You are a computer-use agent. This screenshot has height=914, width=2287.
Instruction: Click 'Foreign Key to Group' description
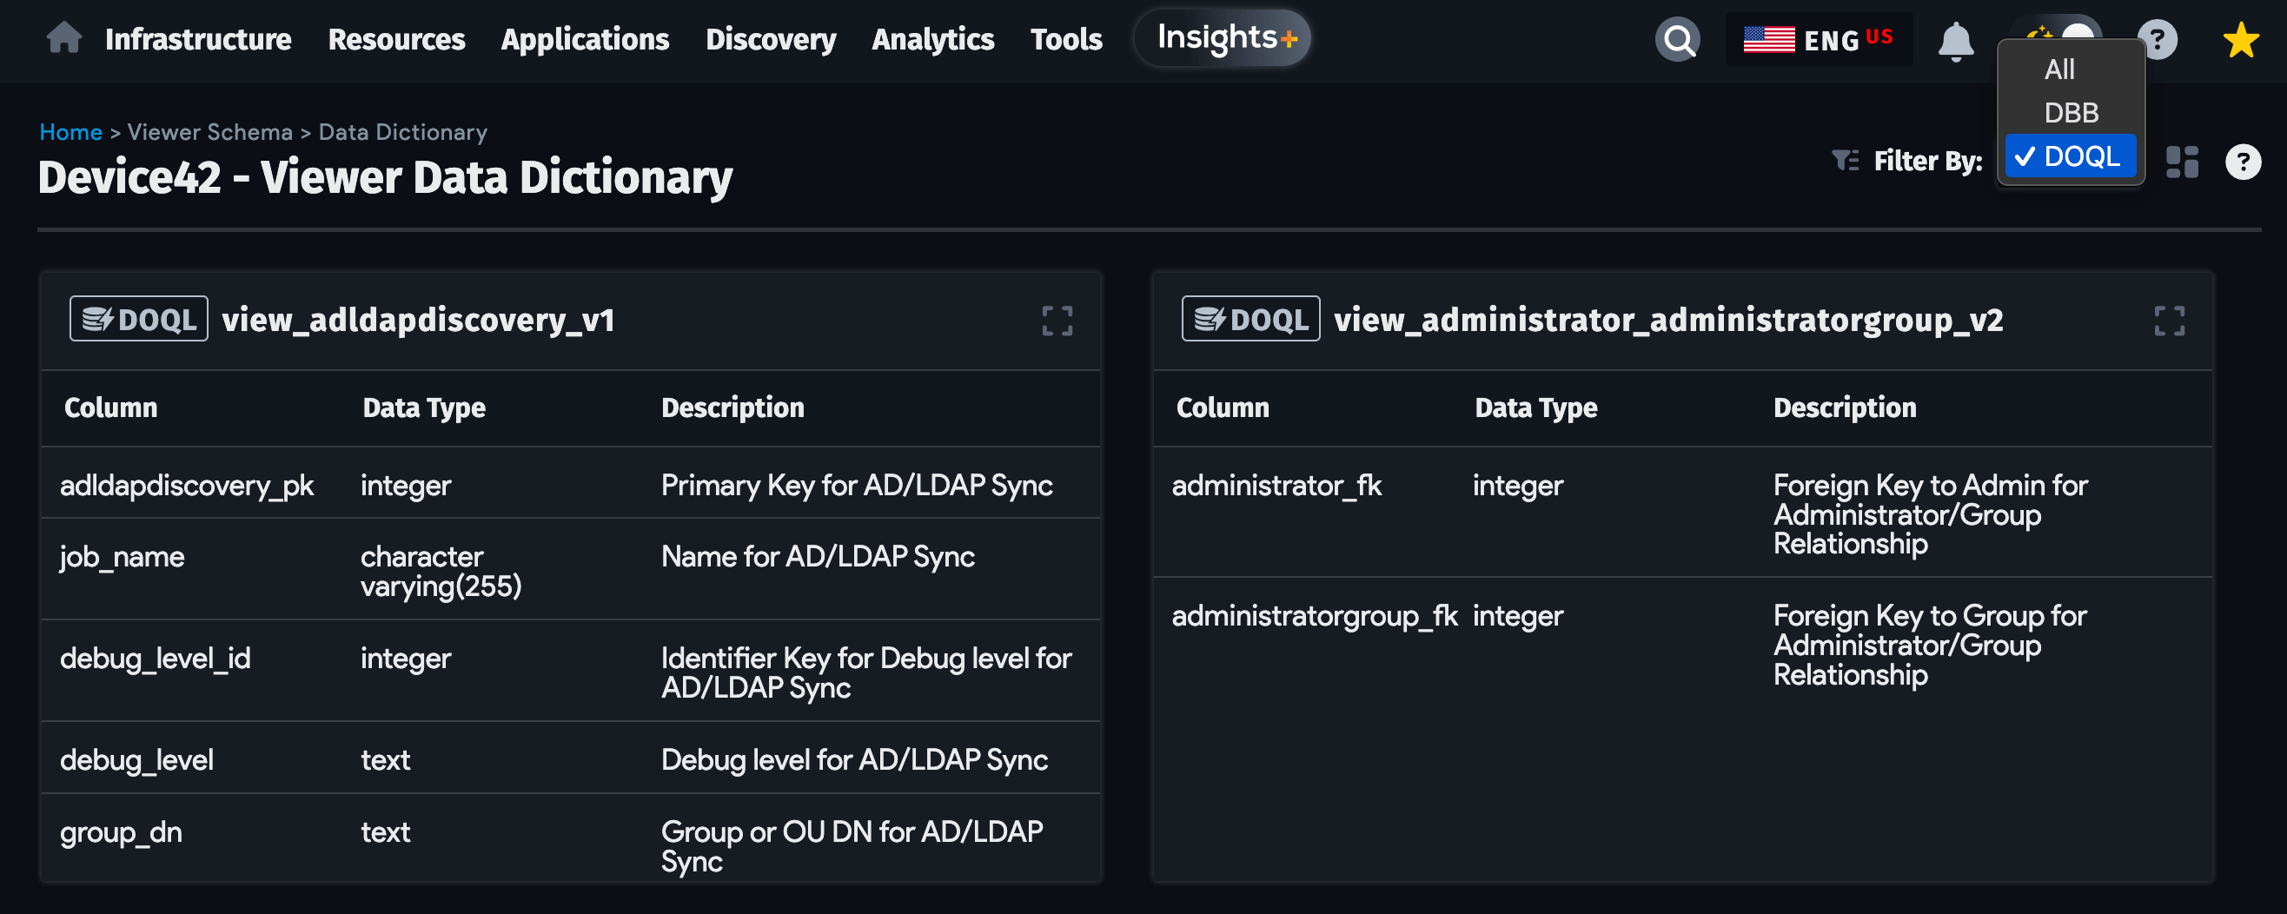point(1929,645)
